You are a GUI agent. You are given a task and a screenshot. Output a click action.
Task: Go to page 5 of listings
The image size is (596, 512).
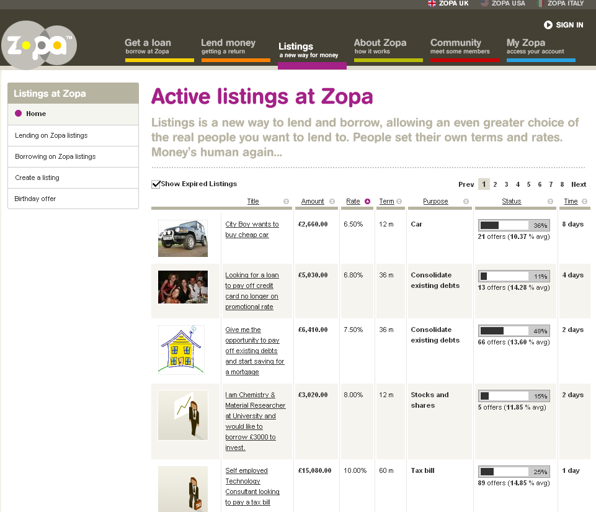pyautogui.click(x=529, y=184)
